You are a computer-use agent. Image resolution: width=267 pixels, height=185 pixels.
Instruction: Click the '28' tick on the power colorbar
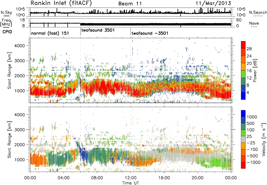point(249,49)
